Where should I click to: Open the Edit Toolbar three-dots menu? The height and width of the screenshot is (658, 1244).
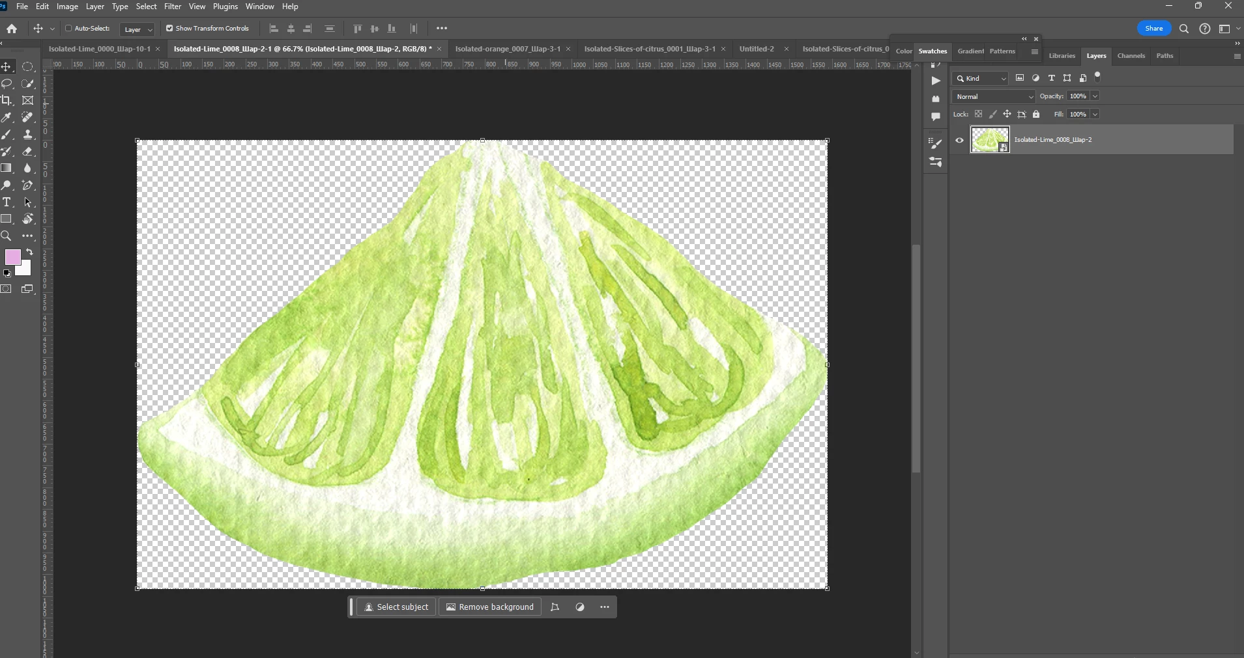pos(27,236)
